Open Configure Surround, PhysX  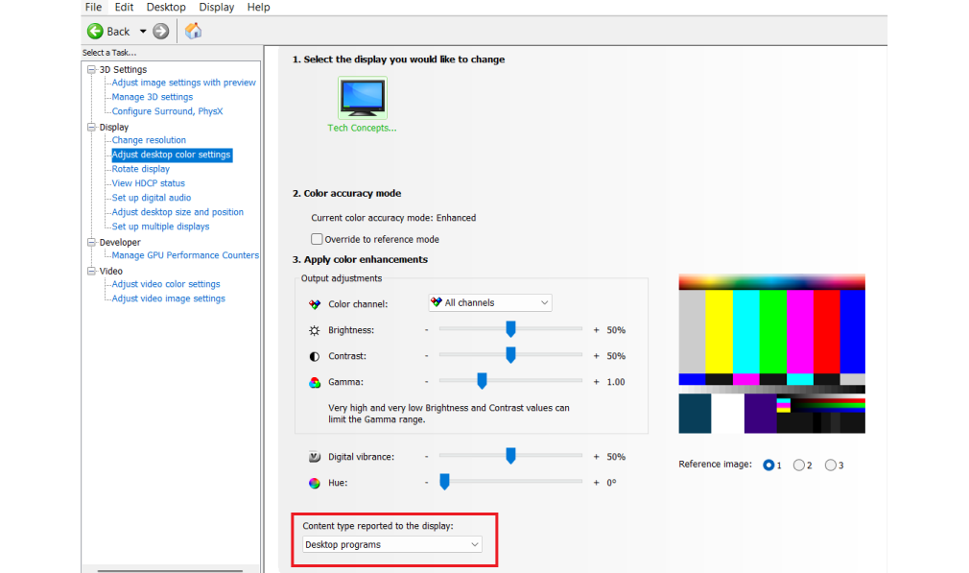(167, 111)
